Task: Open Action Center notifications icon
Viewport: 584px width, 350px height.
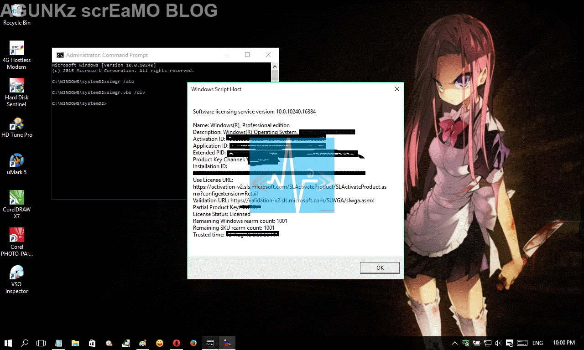Action: coord(510,343)
